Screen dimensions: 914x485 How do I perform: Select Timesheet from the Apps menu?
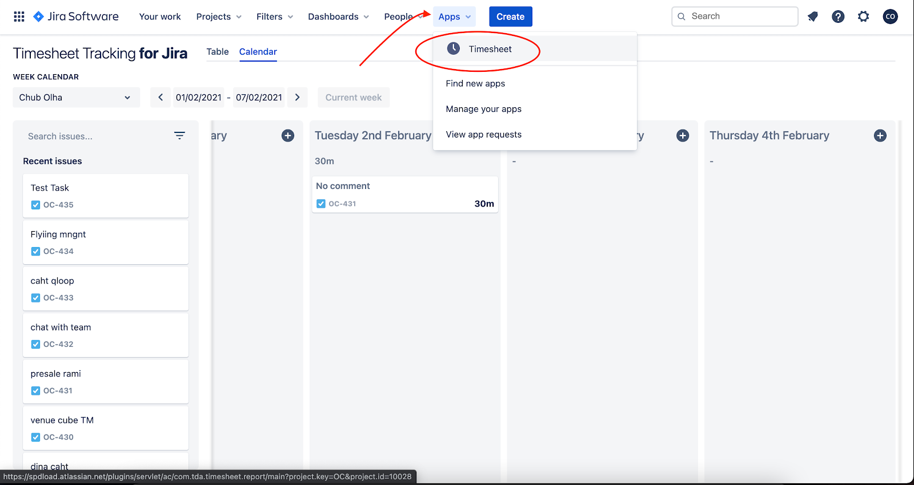[x=535, y=48]
